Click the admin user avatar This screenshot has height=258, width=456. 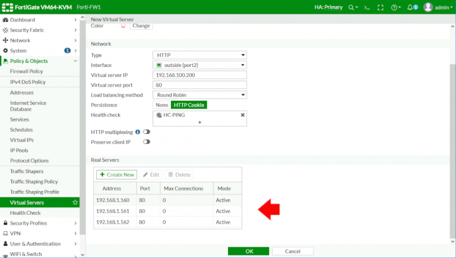(x=427, y=7)
